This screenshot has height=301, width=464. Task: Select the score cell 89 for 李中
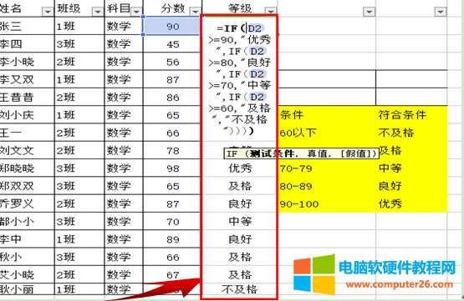(172, 239)
